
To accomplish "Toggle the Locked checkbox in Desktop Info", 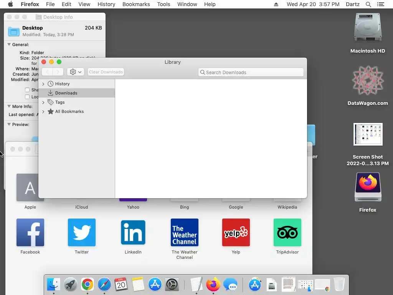I will [x=27, y=97].
